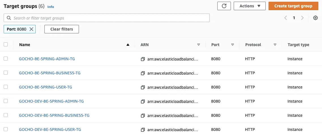Select checkbox for GOCHO-DEV-BE-SPRING-ADMIN-TG

click(x=6, y=101)
